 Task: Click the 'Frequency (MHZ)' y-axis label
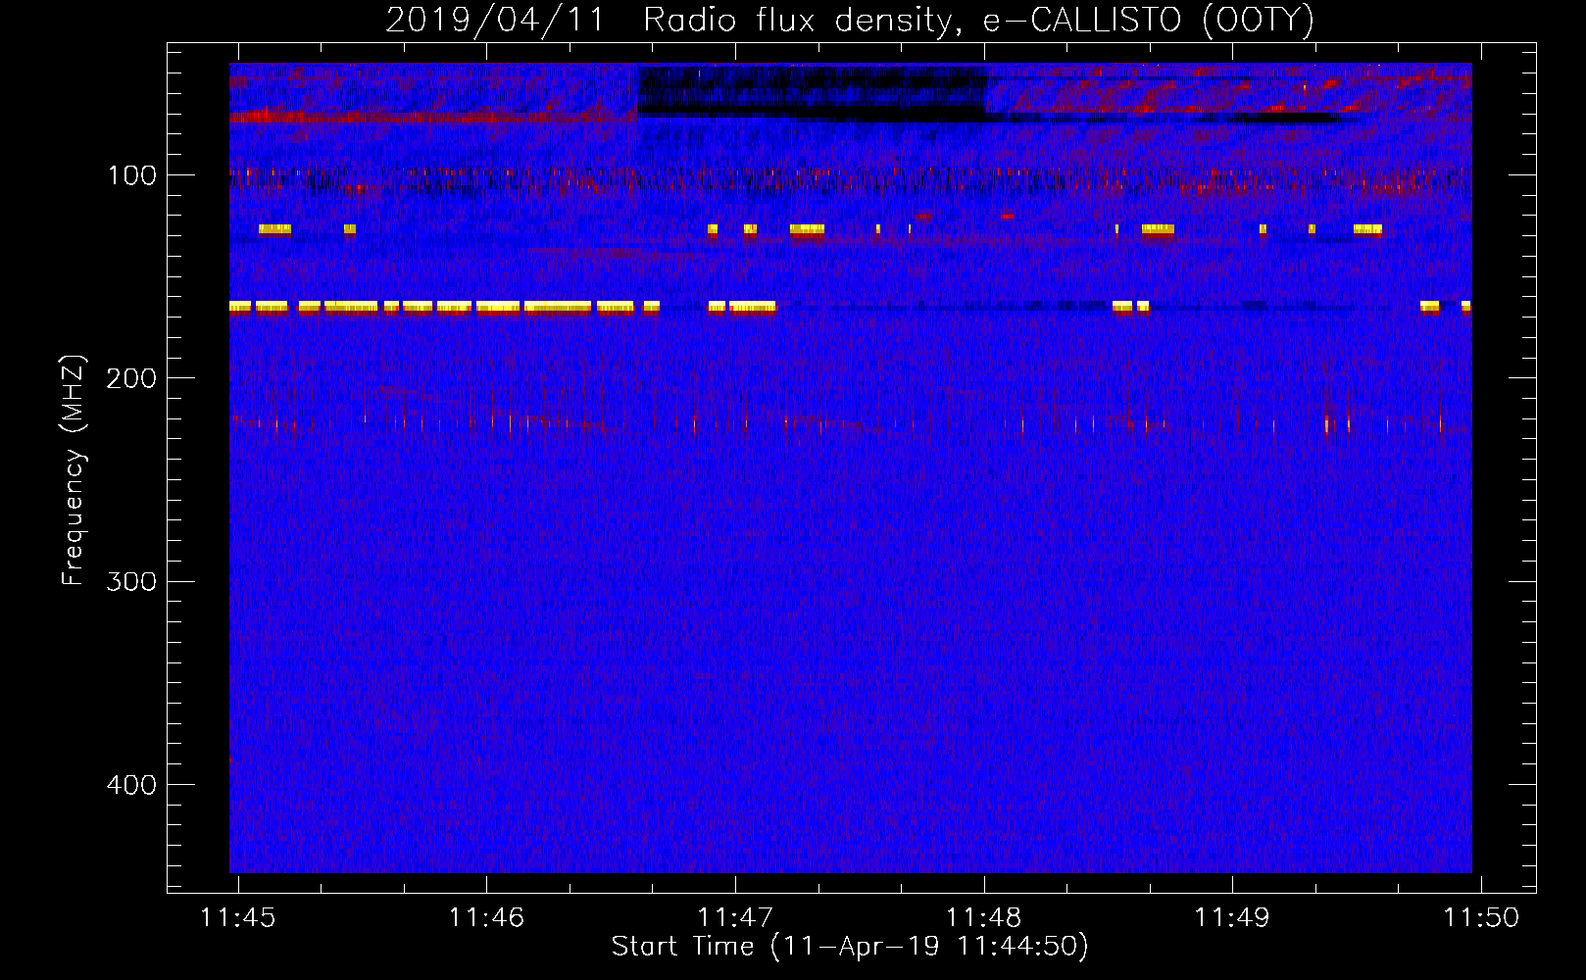tap(74, 470)
